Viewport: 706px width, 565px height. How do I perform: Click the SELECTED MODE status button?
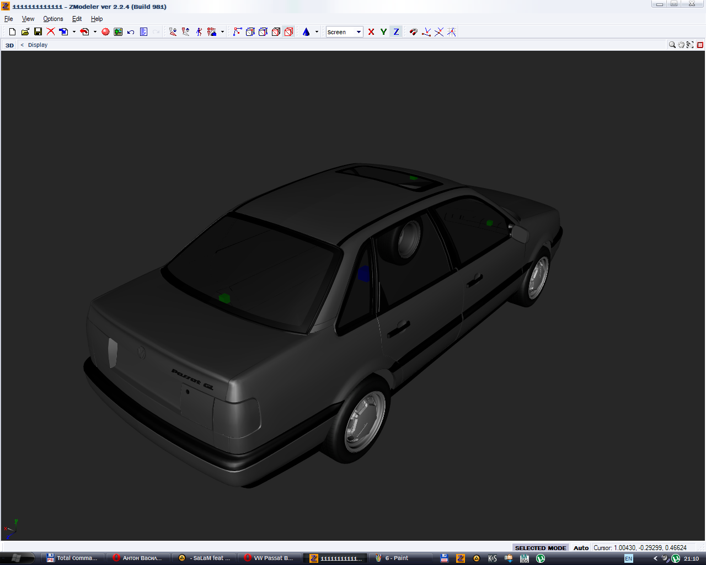(x=541, y=548)
